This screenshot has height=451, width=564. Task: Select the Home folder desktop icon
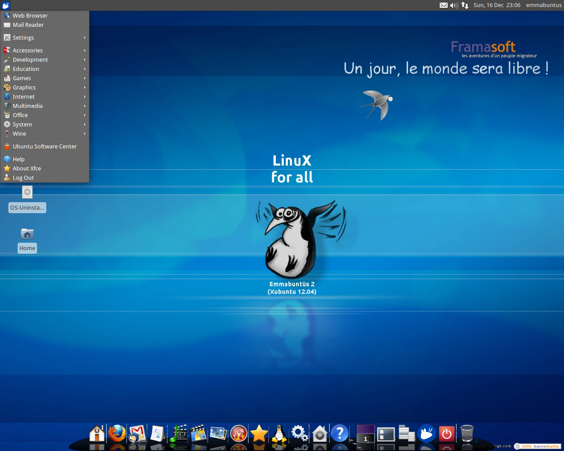pos(27,240)
